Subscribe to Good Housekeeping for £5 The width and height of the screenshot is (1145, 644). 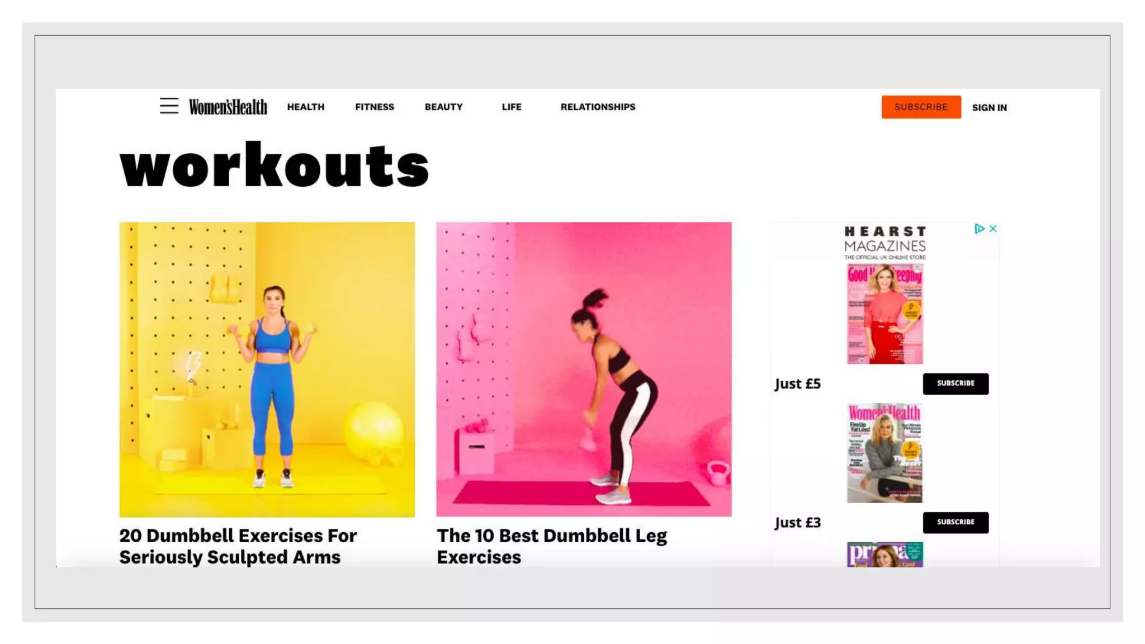coord(955,383)
